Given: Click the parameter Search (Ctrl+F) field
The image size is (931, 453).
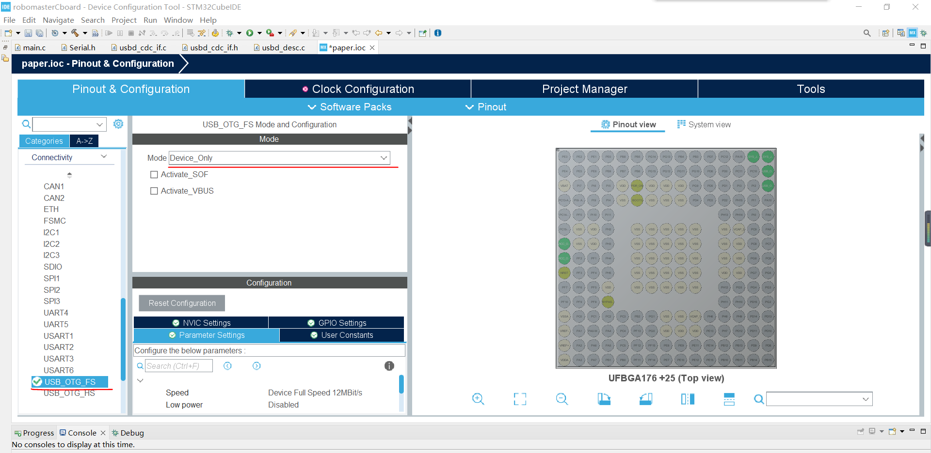Looking at the screenshot, I should coord(179,366).
